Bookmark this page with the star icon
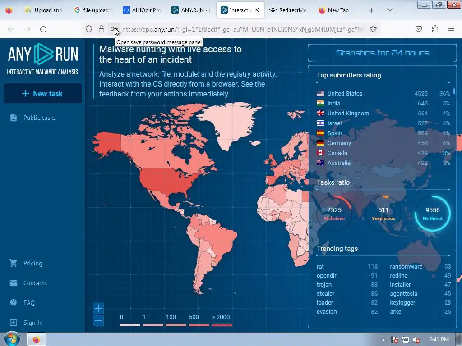Screen dimensions: 462x346 pyautogui.click(x=373, y=29)
